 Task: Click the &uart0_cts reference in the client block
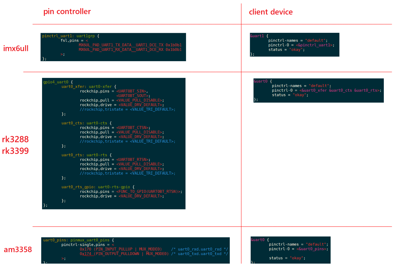340,90
